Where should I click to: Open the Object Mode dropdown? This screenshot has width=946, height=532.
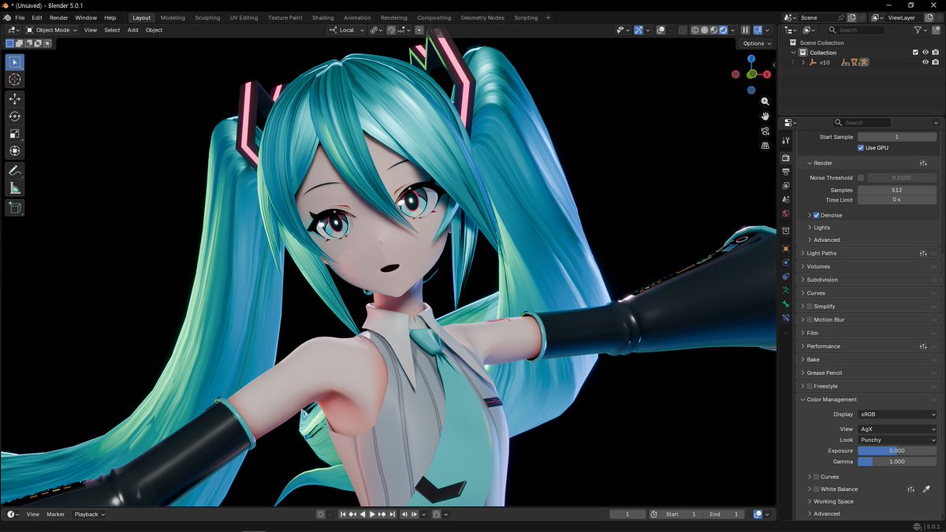(x=52, y=30)
